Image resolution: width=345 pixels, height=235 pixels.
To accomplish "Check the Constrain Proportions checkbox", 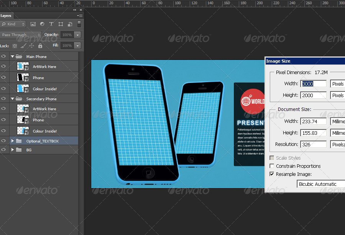I will coord(271,166).
